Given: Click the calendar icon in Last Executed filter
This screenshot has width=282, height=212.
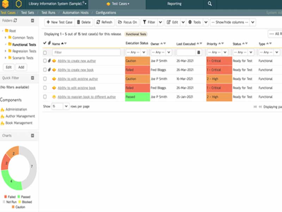Looking at the screenshot, I should pyautogui.click(x=199, y=52).
